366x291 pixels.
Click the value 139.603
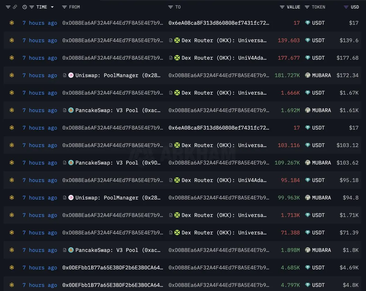[289, 40]
